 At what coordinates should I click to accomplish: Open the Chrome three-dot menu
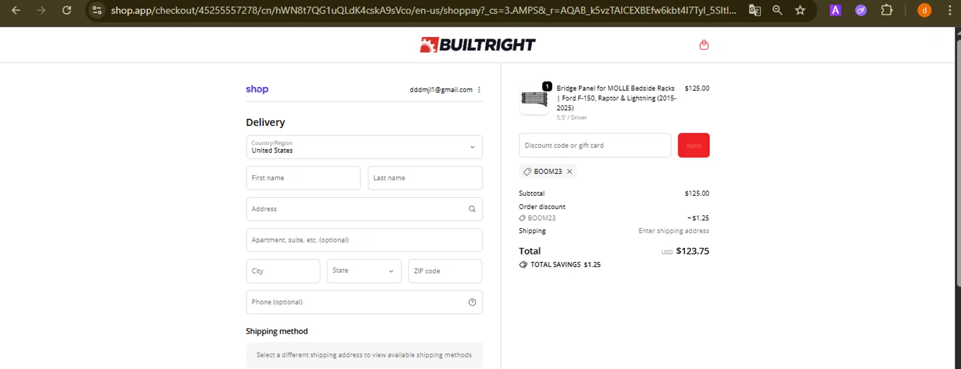[x=950, y=10]
